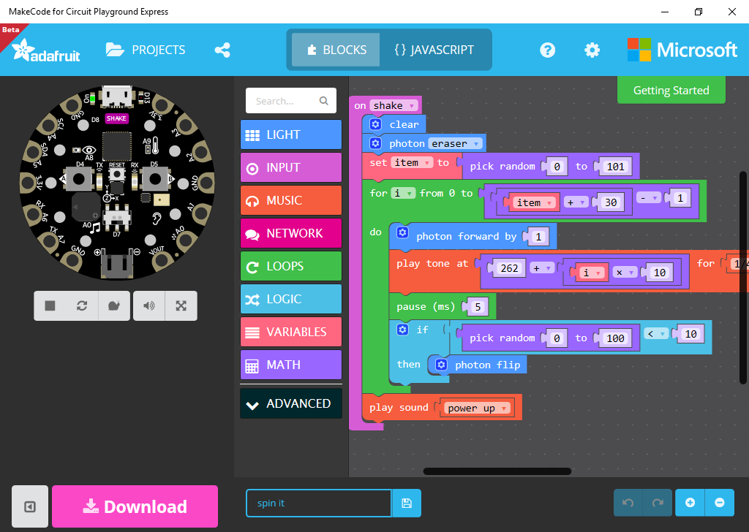Click the microphone ear icon on board
This screenshot has width=749, height=532.
157,218
